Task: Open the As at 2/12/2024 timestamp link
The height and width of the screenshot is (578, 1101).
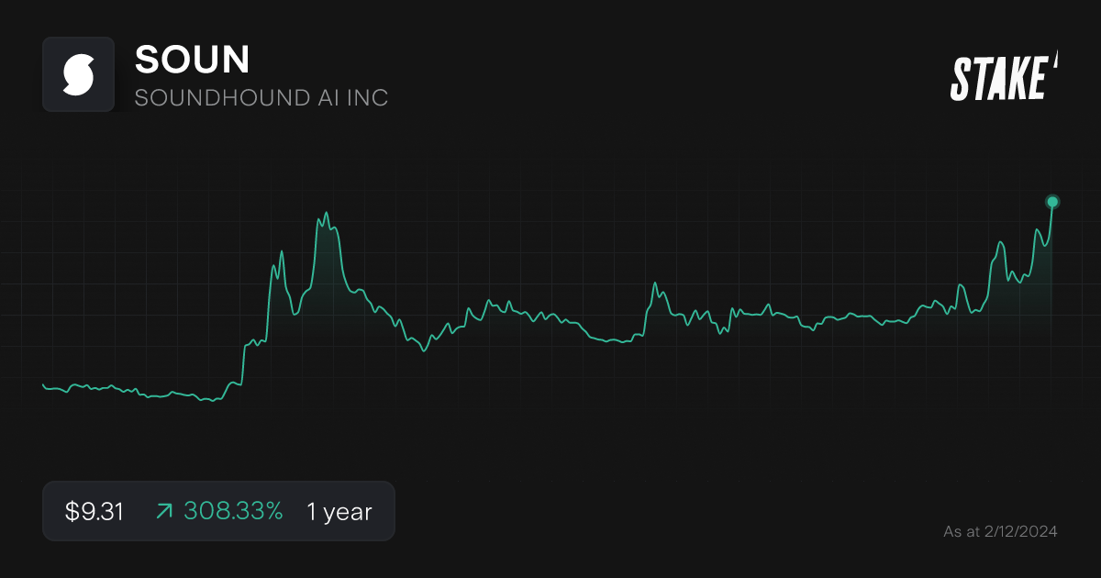Action: pyautogui.click(x=1001, y=530)
